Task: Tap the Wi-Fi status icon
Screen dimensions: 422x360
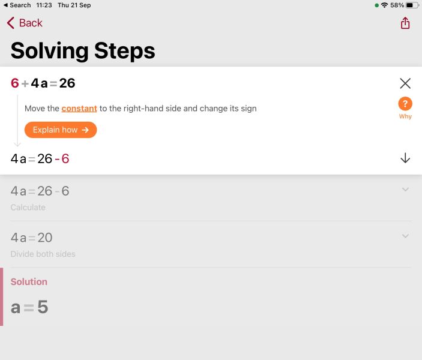Action: (x=385, y=5)
